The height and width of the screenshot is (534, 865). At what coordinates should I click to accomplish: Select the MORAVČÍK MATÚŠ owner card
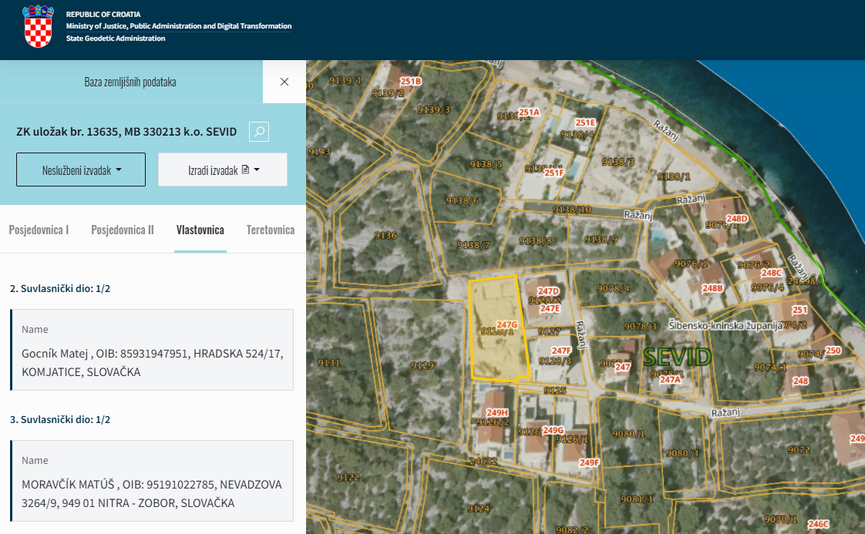tap(152, 481)
